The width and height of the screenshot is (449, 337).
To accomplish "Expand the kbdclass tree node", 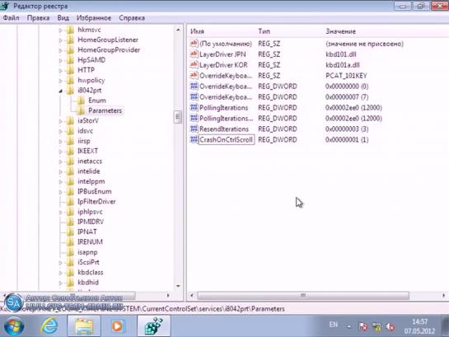I will pos(60,273).
